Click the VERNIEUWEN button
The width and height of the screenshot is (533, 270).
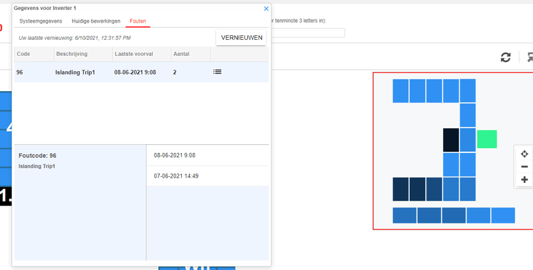click(x=241, y=38)
